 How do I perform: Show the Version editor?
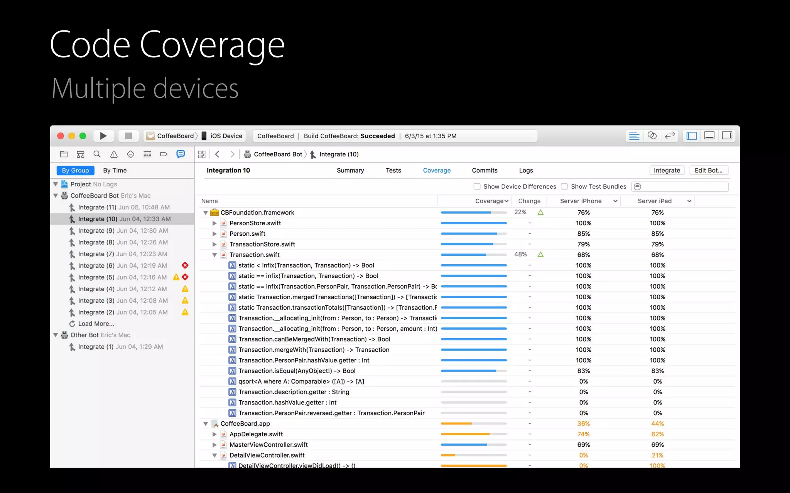(x=670, y=136)
